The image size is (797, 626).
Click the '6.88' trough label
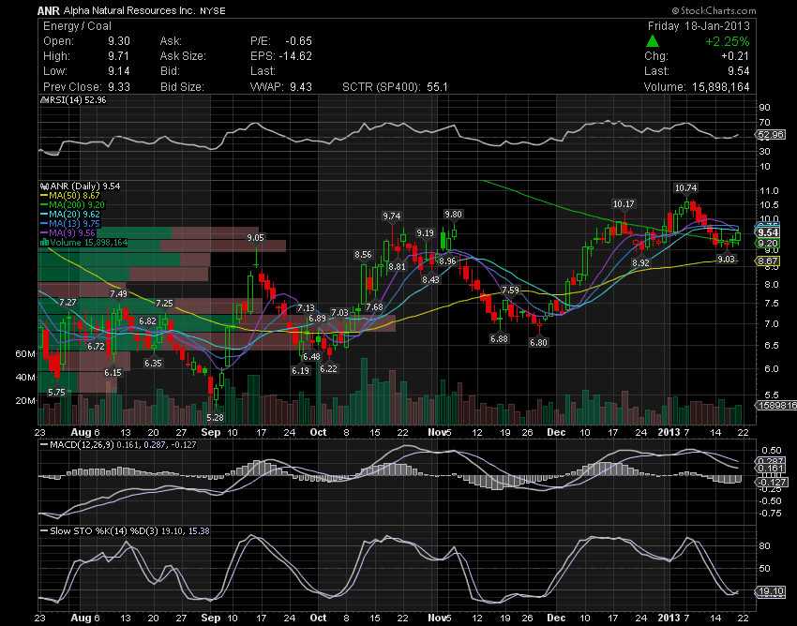click(499, 339)
